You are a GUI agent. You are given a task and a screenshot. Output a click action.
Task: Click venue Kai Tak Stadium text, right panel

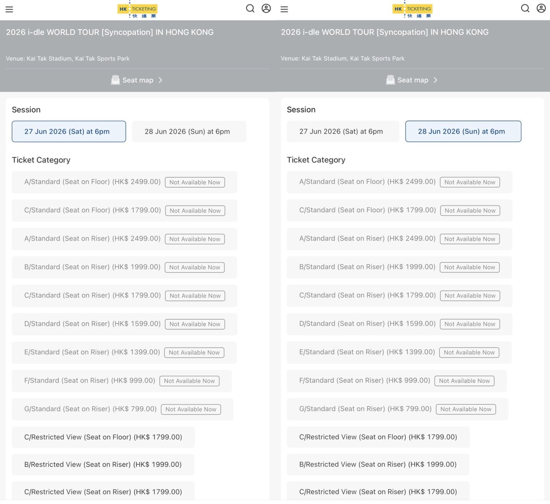(342, 59)
